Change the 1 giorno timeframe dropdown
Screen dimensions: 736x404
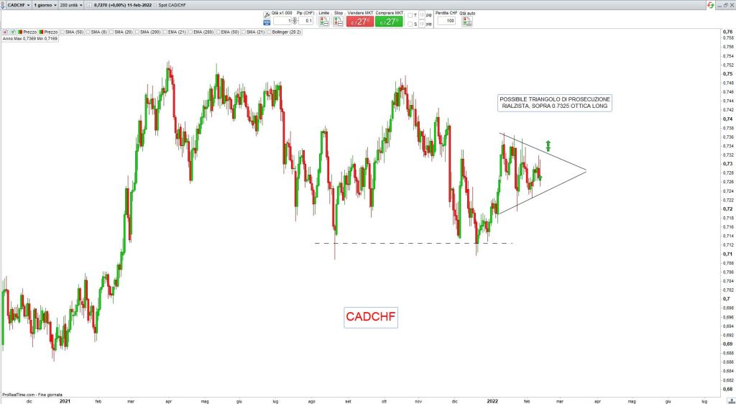tap(45, 5)
